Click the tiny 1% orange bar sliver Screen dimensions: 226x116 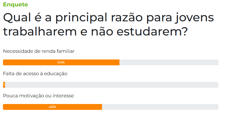click(4, 85)
